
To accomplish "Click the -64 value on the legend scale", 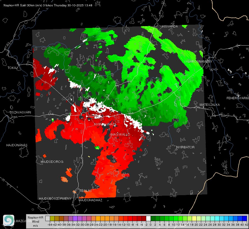I will pyautogui.click(x=50, y=225).
